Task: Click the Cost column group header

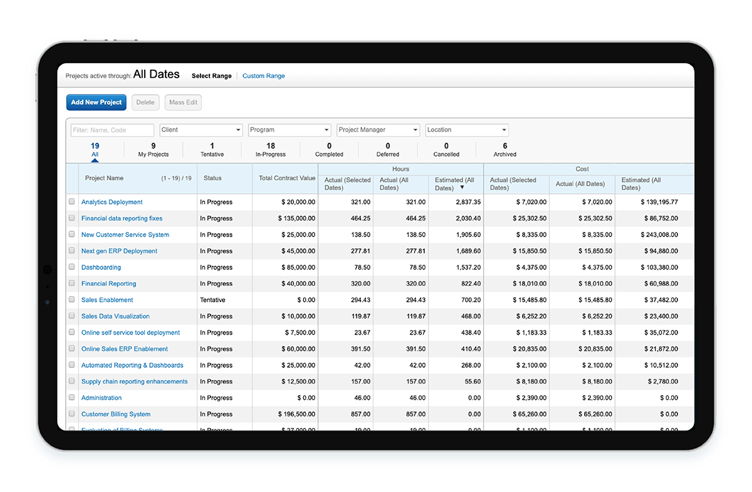Action: point(582,169)
